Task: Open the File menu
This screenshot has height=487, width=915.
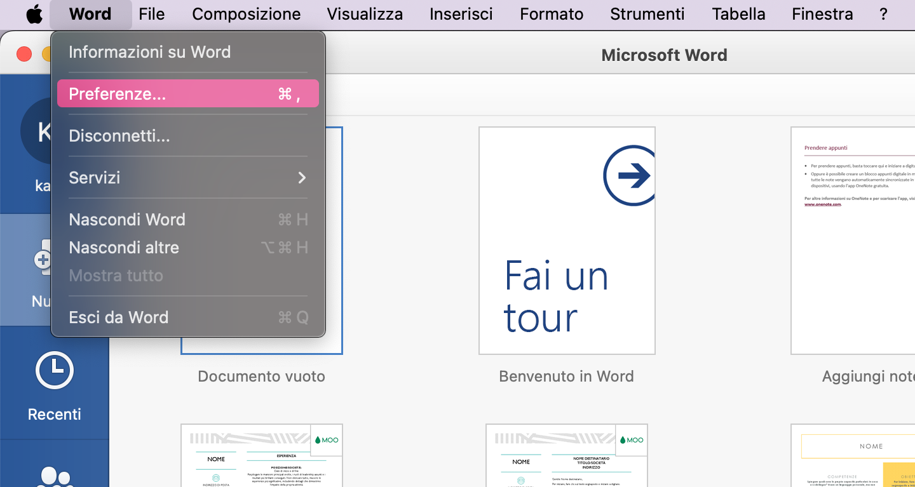Action: (x=152, y=14)
